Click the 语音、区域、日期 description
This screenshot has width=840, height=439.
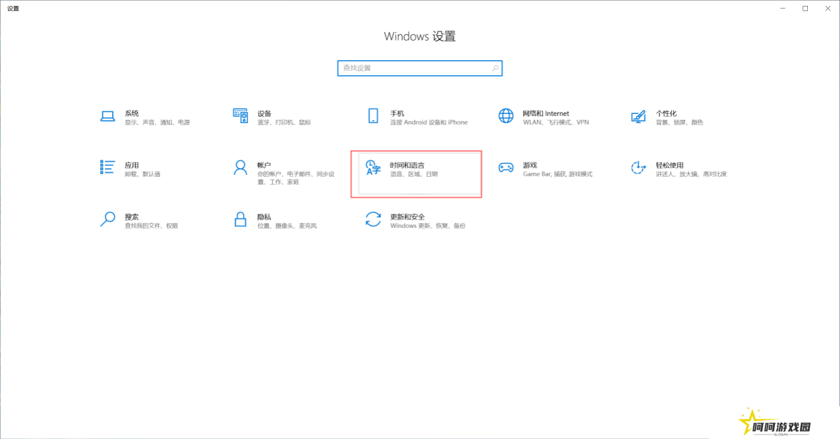pyautogui.click(x=413, y=174)
